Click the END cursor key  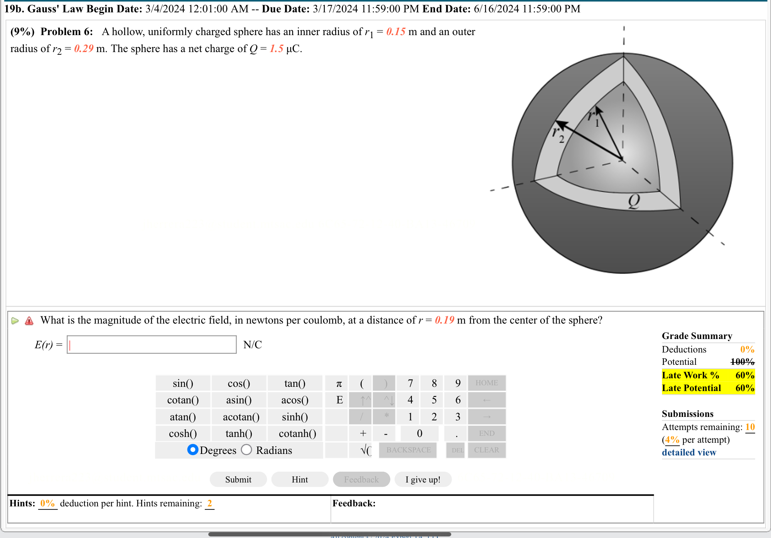[x=486, y=433]
